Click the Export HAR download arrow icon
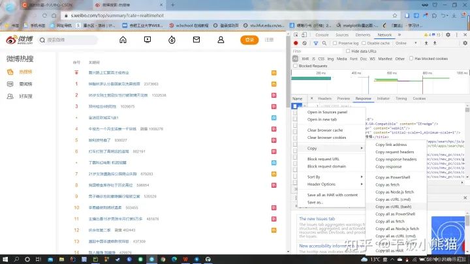Image resolution: width=470 pixels, height=264 pixels. point(435,43)
